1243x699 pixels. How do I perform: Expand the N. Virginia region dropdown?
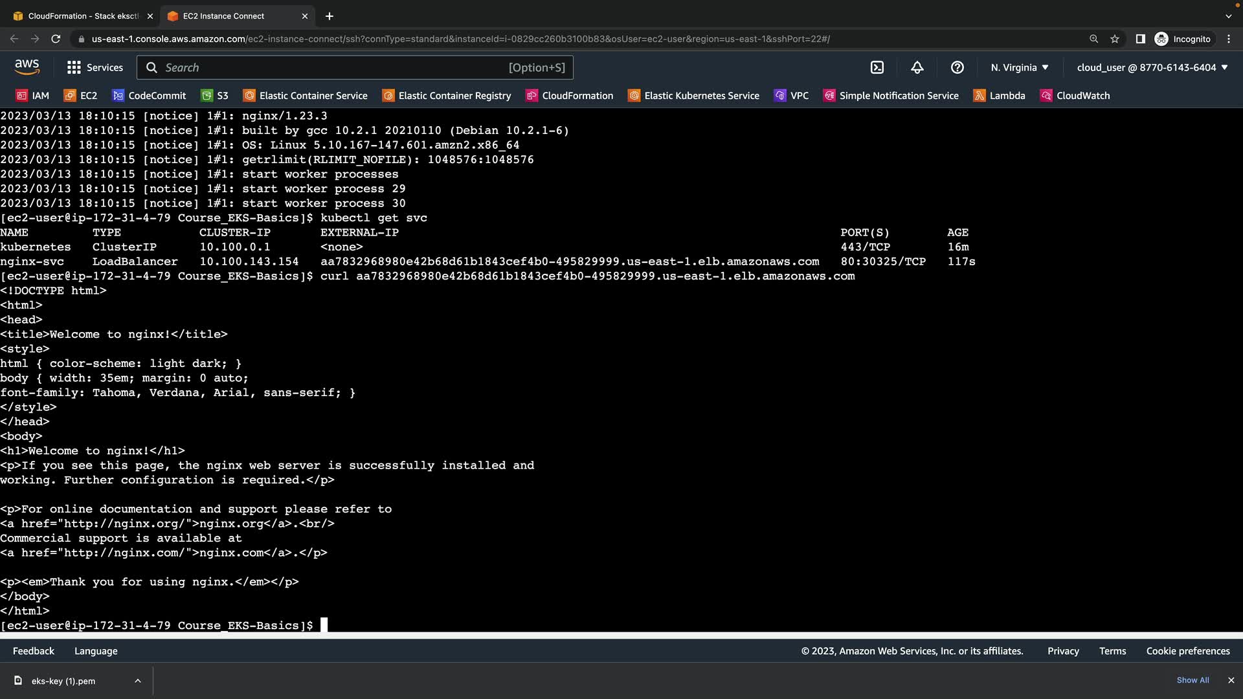[1019, 67]
